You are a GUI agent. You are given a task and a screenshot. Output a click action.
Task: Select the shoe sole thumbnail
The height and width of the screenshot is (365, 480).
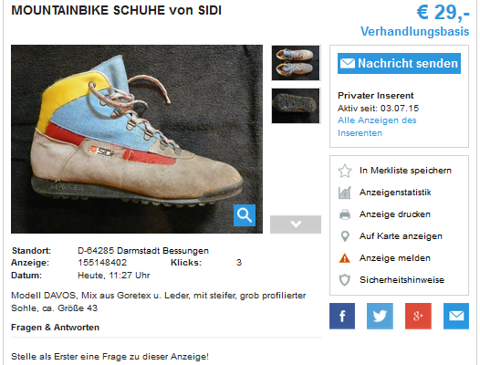coord(296,106)
